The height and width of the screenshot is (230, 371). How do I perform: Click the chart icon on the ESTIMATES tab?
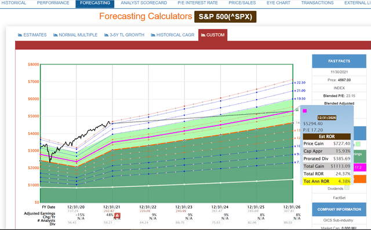[x=20, y=35]
